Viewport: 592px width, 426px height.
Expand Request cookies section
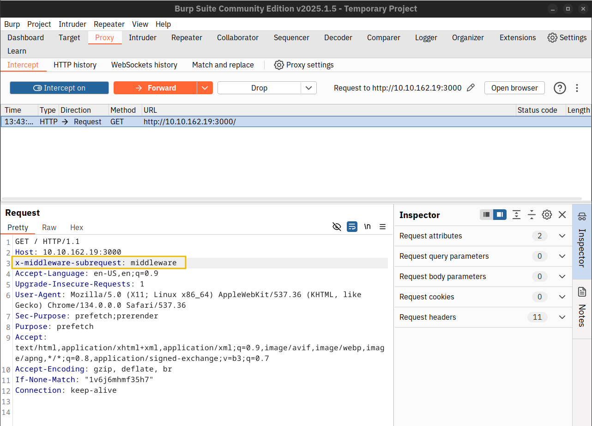pos(483,297)
